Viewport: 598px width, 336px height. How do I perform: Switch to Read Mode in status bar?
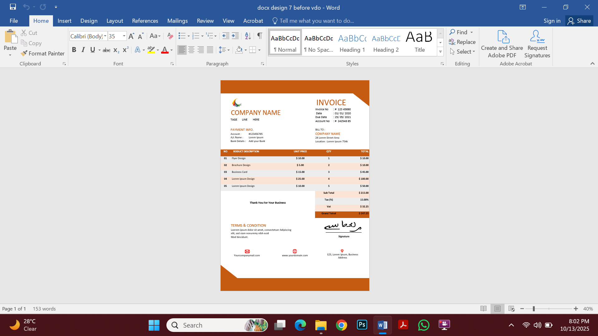click(x=483, y=309)
